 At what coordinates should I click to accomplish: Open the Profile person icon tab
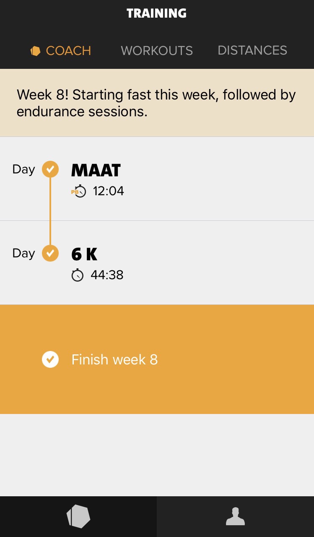coord(235,516)
